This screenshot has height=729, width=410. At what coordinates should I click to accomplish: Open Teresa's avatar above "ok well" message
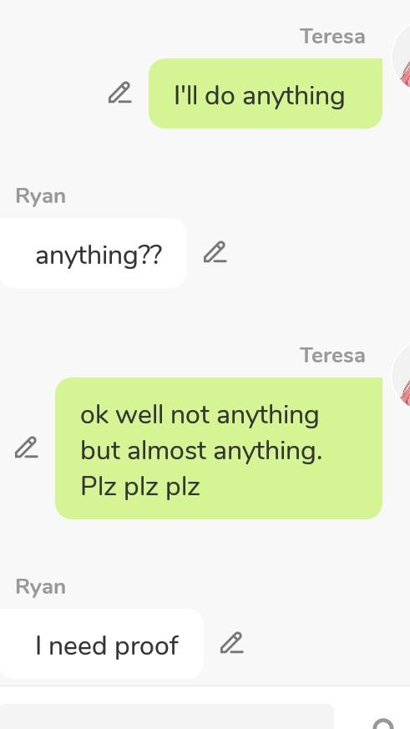coord(401,377)
